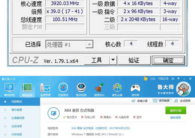Select 硬件检测 hardware detection icon

[27, 90]
